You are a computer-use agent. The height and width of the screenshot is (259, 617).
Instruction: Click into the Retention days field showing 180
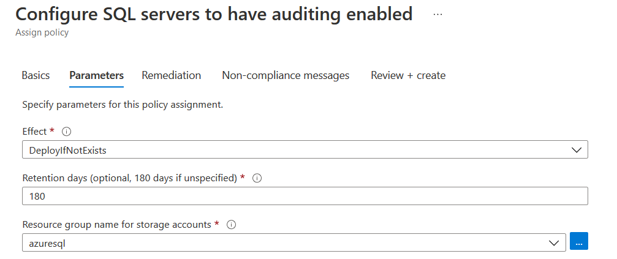coord(305,197)
